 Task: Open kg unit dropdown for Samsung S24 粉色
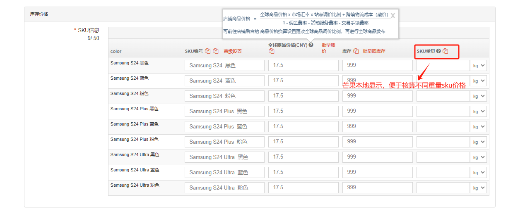point(479,96)
